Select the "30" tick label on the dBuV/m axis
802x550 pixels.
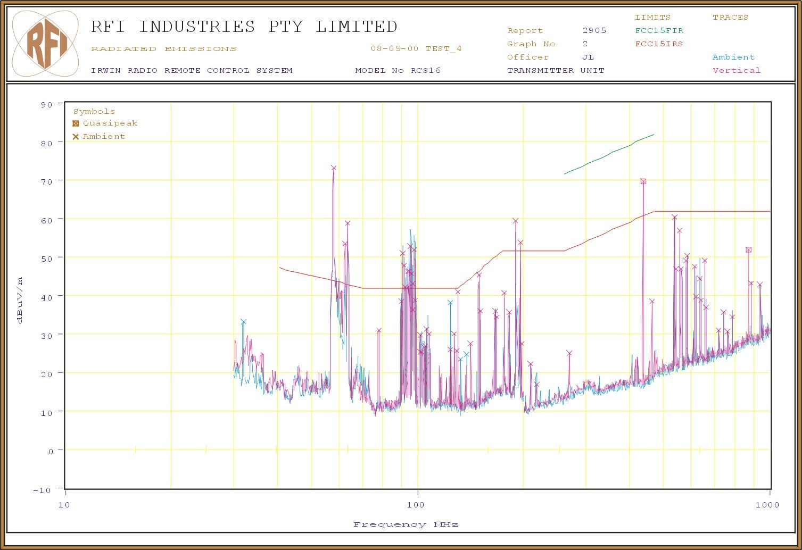(x=47, y=336)
